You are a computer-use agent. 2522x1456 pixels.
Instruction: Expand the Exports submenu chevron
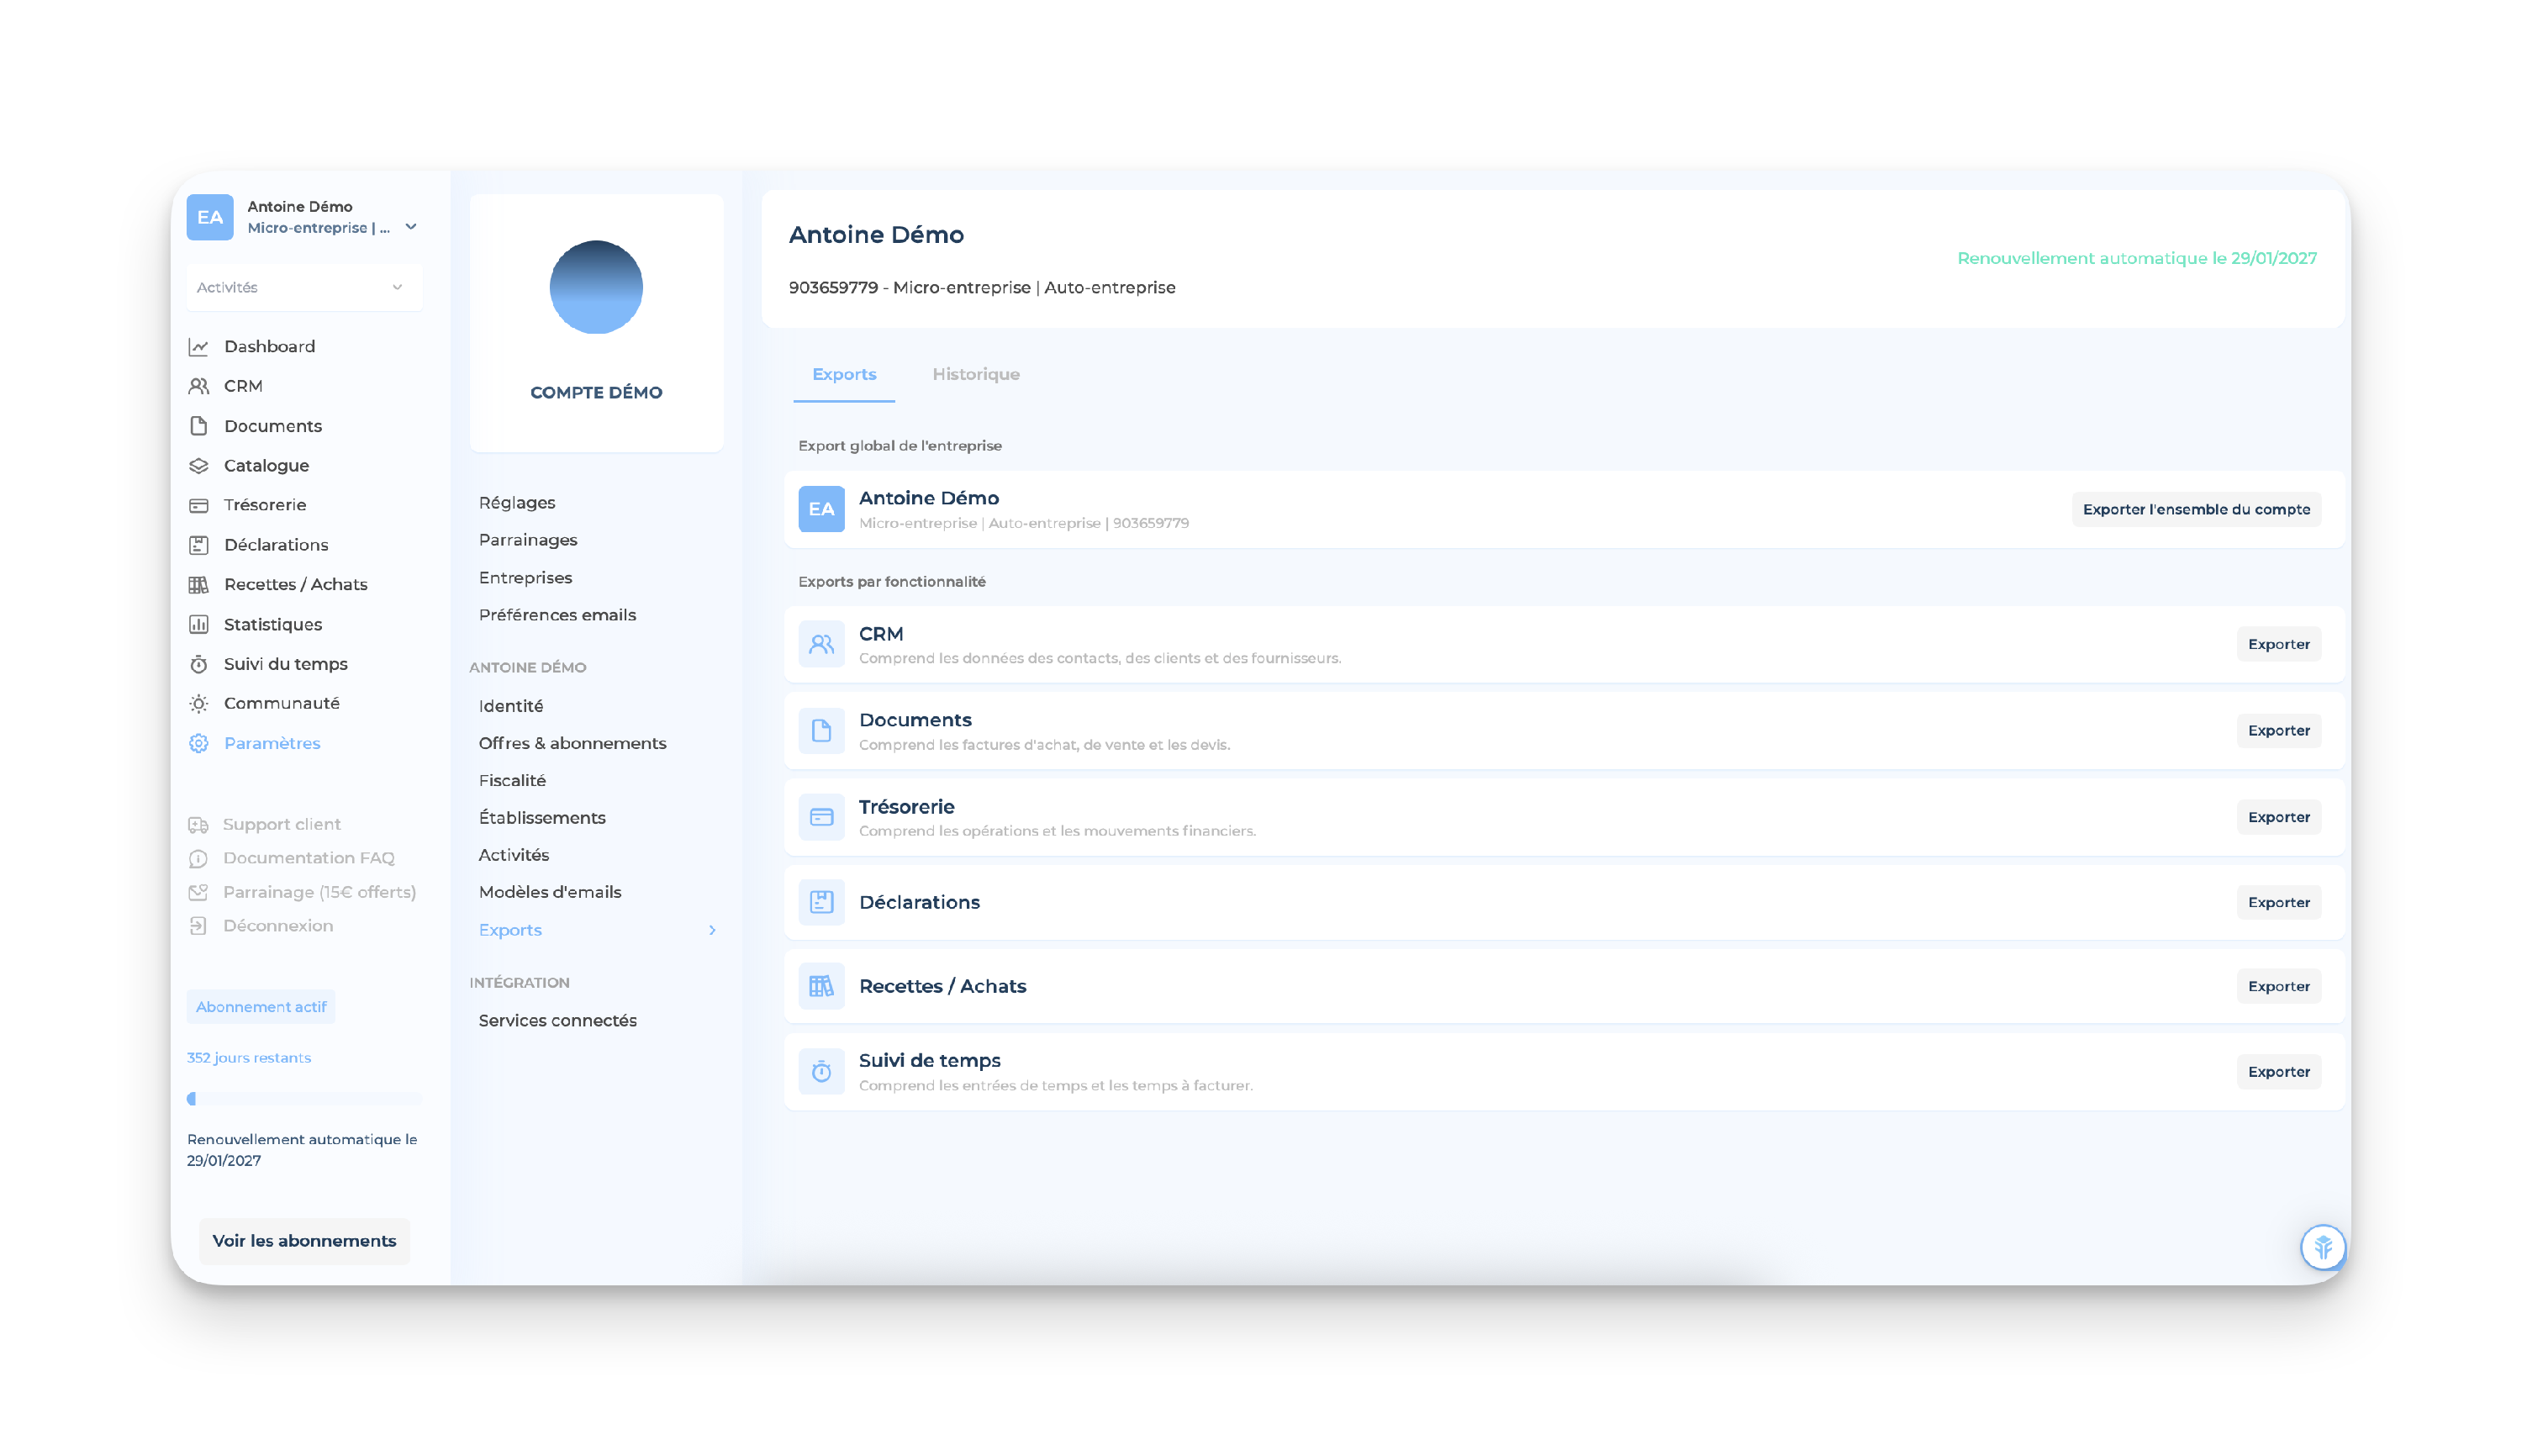coord(712,930)
